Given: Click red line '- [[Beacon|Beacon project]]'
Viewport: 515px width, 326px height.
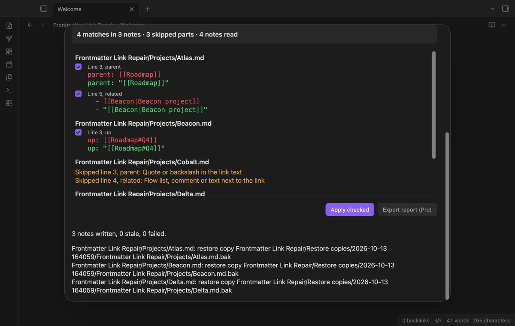Looking at the screenshot, I should pyautogui.click(x=148, y=102).
